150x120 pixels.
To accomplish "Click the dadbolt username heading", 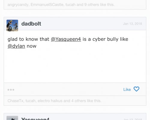I will pos(31,24).
